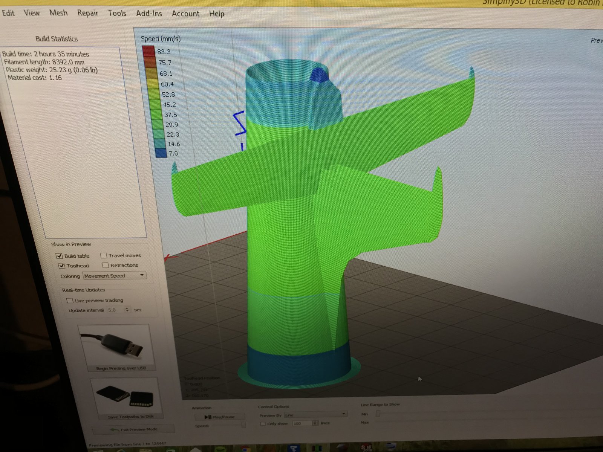Adjust the Update interval stepper arrows

pos(127,310)
